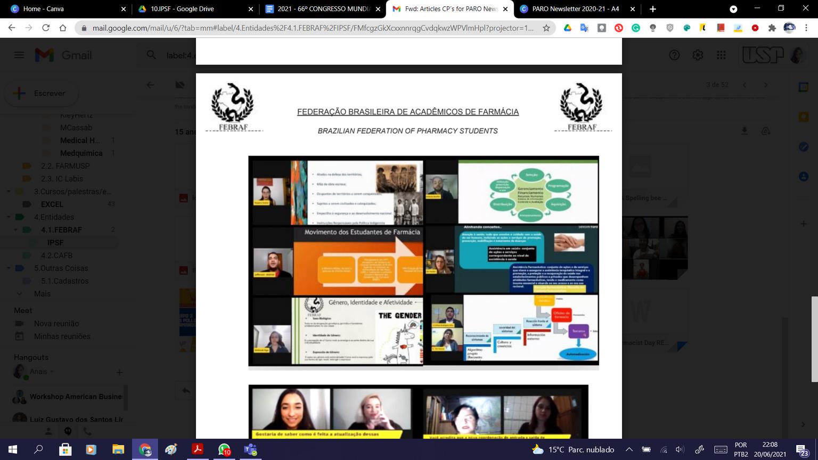818x460 pixels.
Task: Click the Chrome address bar URL
Action: tap(313, 28)
